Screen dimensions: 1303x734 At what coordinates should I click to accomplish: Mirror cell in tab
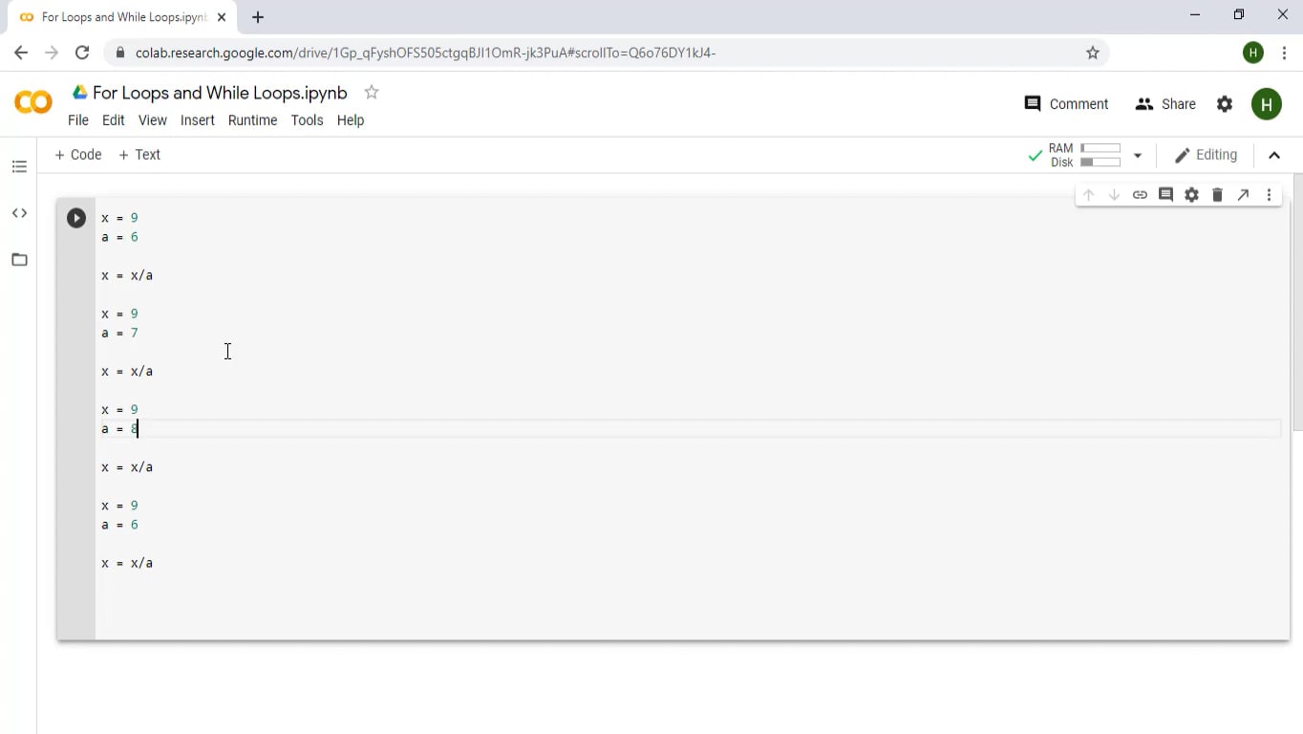point(1243,195)
